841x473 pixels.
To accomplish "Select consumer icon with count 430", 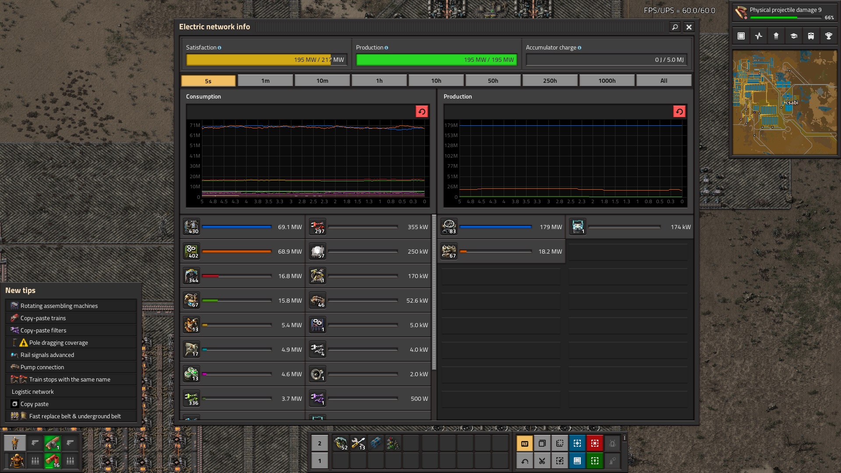I will pyautogui.click(x=192, y=227).
